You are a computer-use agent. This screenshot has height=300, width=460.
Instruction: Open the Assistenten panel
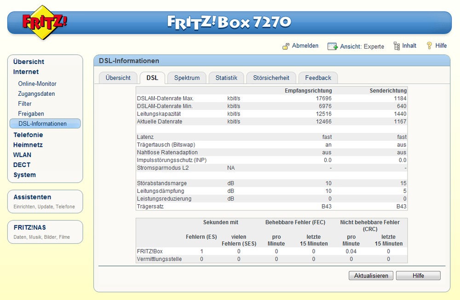coord(45,202)
